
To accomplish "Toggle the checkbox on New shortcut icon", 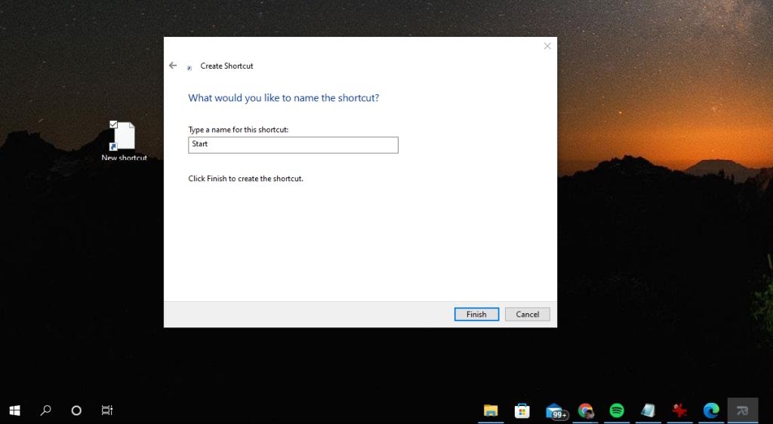I will (113, 124).
